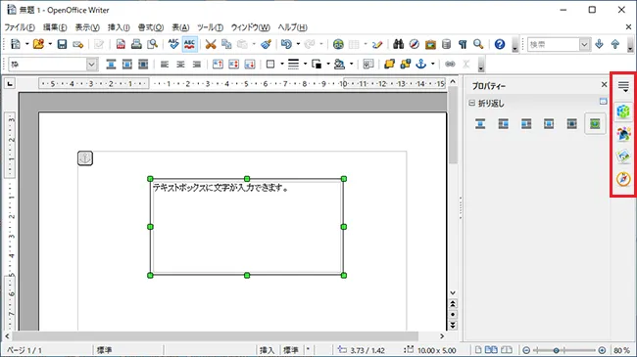Click the zoom slider handle in the status bar

coord(557,350)
